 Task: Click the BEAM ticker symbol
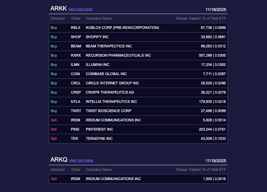pos(76,46)
